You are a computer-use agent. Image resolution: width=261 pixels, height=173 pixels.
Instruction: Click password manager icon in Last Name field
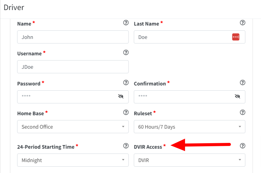click(x=236, y=37)
